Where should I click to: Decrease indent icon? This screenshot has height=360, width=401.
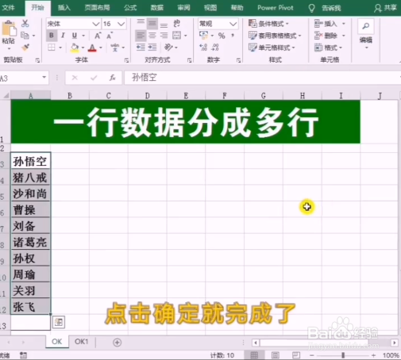tap(141, 48)
